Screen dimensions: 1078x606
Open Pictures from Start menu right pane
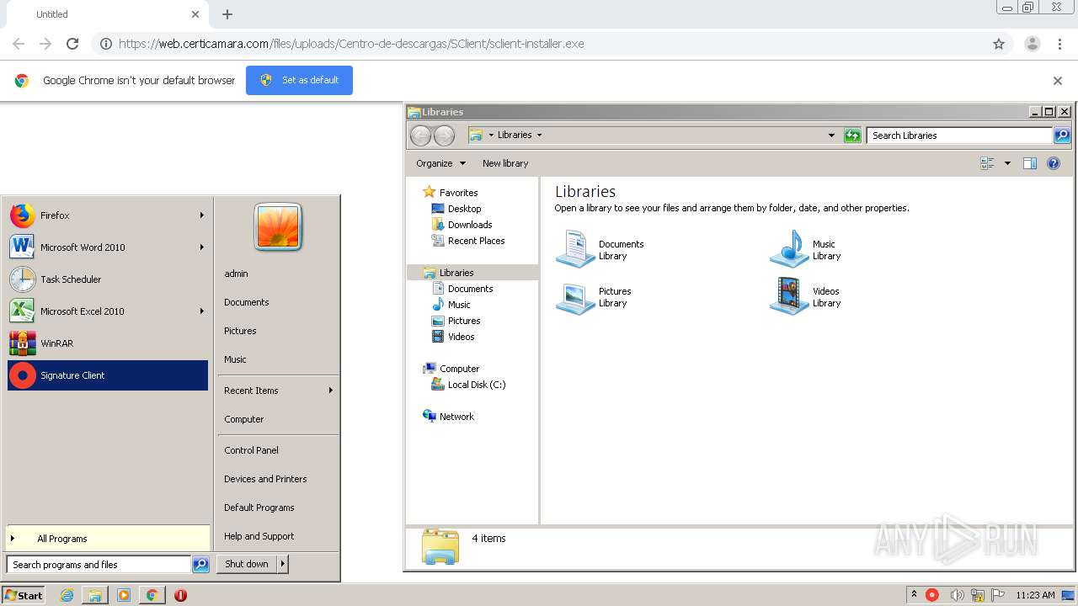240,331
